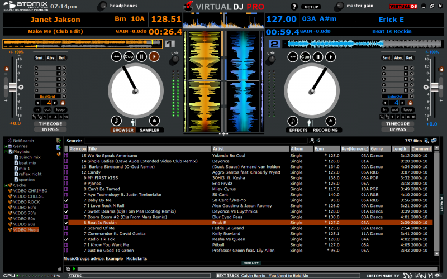Select the 16 beat loop on deck 1
The width and height of the screenshot is (447, 279).
pos(66,117)
